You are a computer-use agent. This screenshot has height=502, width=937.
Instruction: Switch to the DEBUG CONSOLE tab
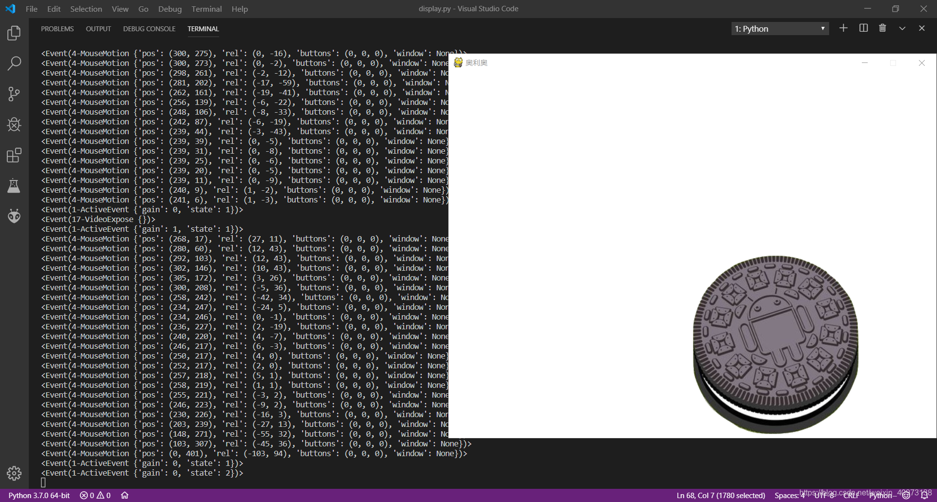[149, 29]
